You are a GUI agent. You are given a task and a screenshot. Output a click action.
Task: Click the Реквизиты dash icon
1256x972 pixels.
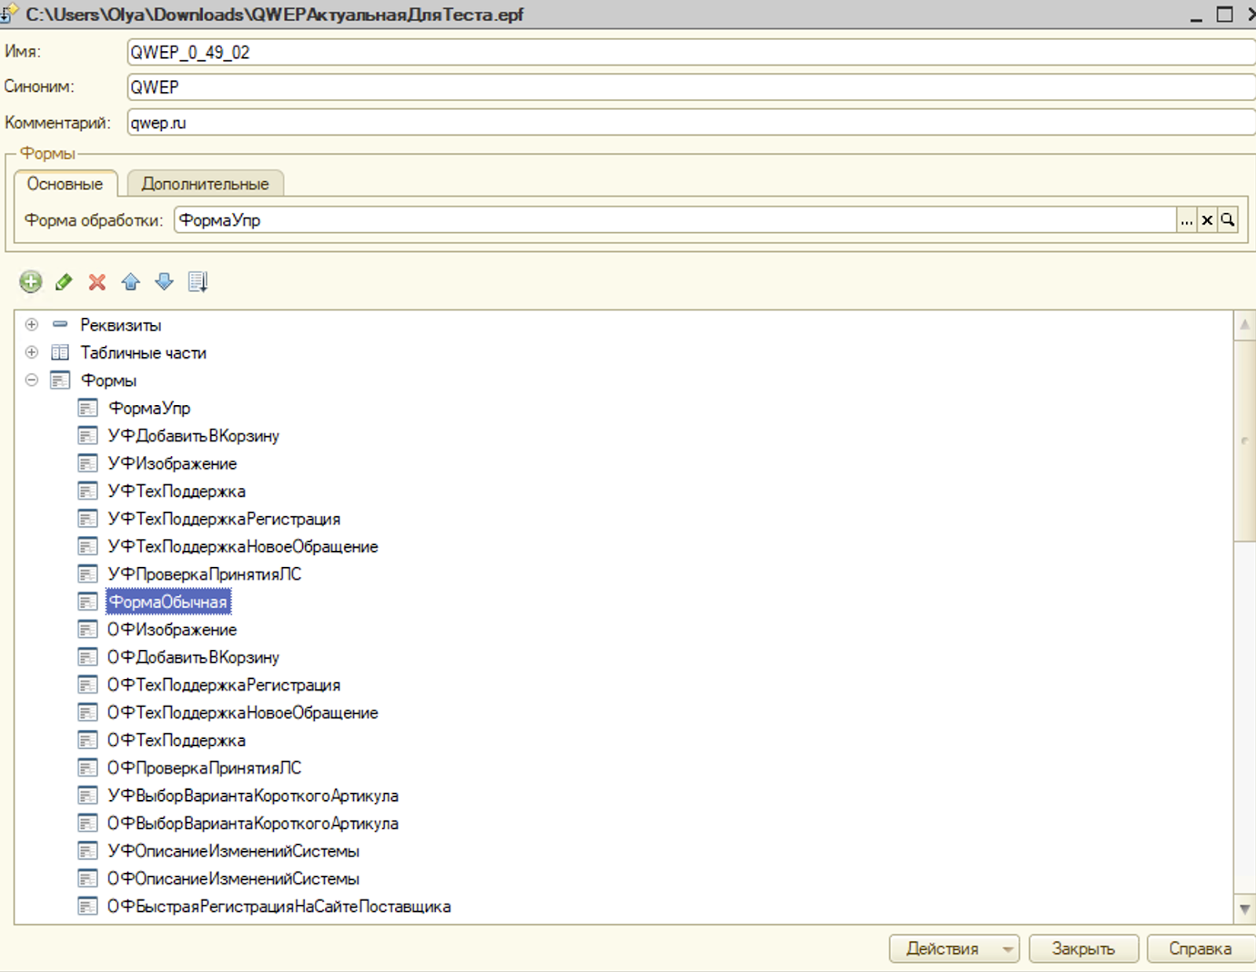[x=60, y=324]
